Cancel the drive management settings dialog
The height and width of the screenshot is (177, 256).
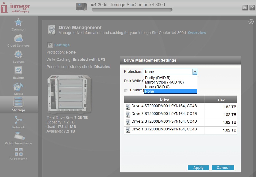tap(223, 168)
